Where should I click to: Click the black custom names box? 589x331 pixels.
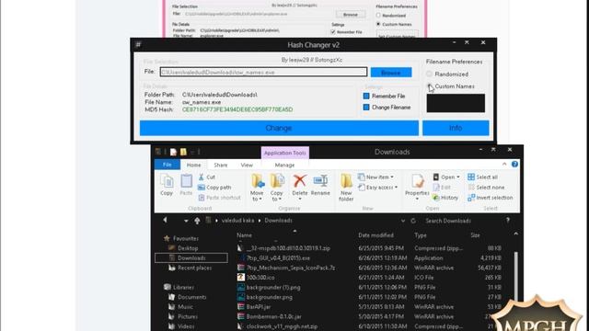[456, 103]
